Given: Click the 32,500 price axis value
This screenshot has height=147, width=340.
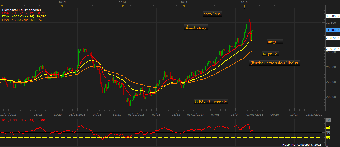Looking at the screenshot, I should click(330, 23).
